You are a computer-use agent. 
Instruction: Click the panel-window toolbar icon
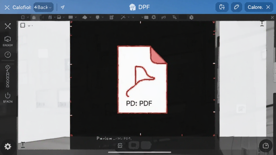point(59,17)
